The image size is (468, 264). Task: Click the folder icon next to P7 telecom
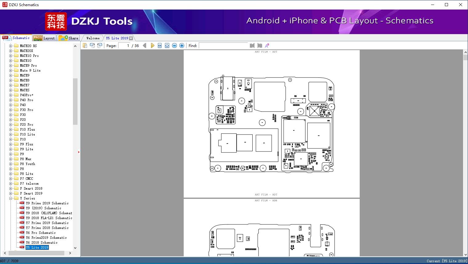coord(16,183)
